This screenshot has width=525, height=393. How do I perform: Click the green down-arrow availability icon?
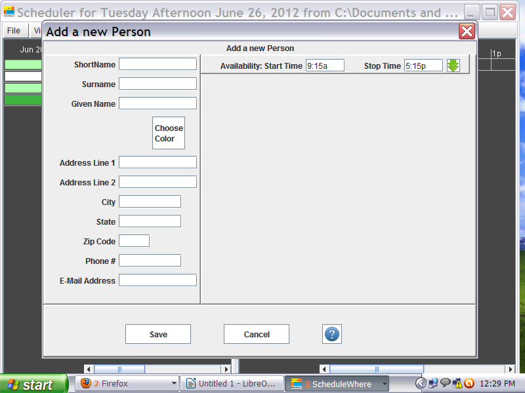point(453,65)
